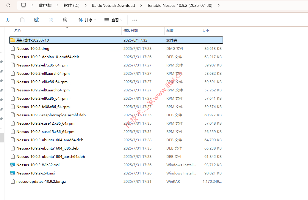Expand the chevron between monitor icon and 此电脑
The image size is (308, 200).
[32, 5]
